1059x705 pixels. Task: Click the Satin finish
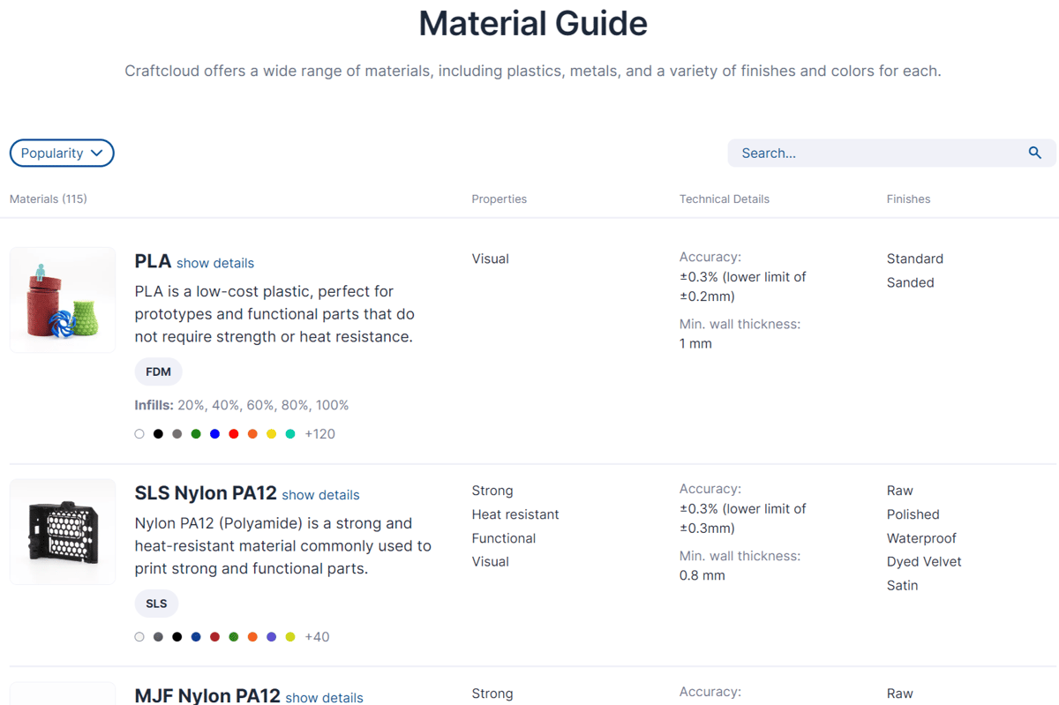(x=903, y=585)
